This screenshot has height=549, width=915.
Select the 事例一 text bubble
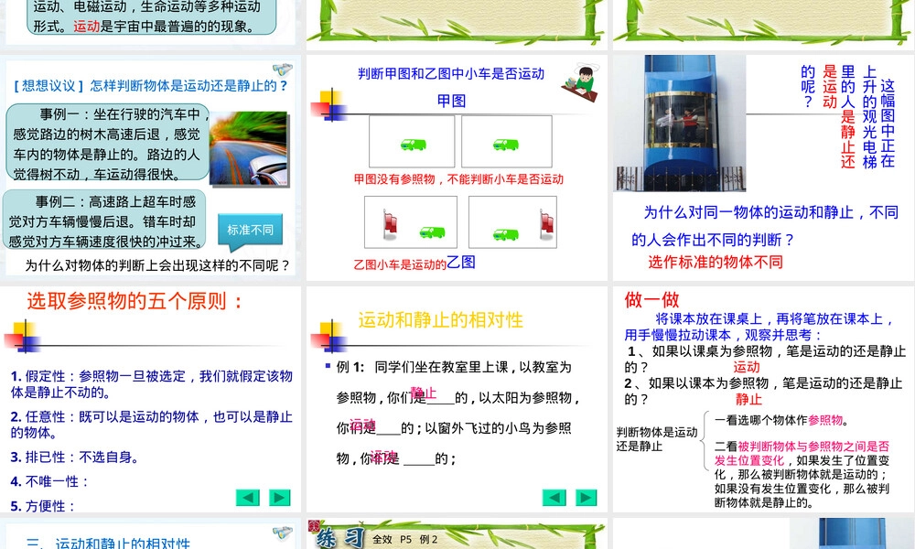pyautogui.click(x=109, y=144)
